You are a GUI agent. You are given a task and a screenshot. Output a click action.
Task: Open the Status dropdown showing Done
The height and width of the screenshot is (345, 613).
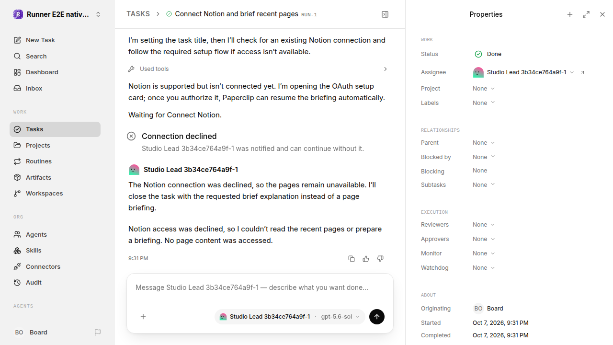point(487,54)
